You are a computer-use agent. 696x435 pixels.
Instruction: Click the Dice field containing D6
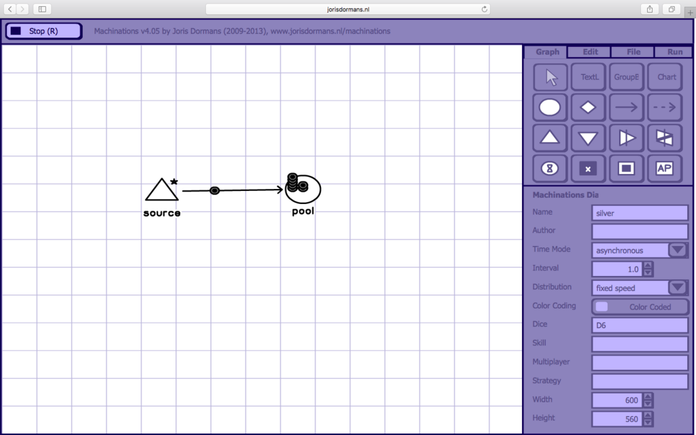640,326
